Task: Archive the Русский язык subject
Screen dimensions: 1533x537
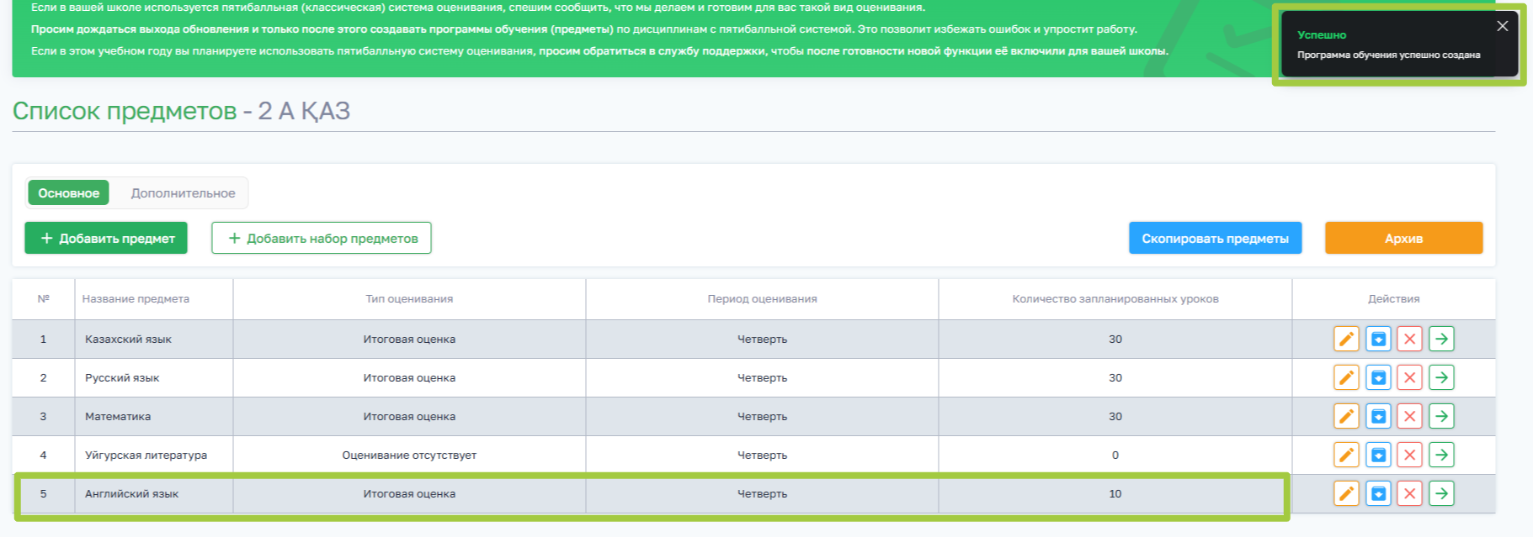Action: tap(1378, 377)
